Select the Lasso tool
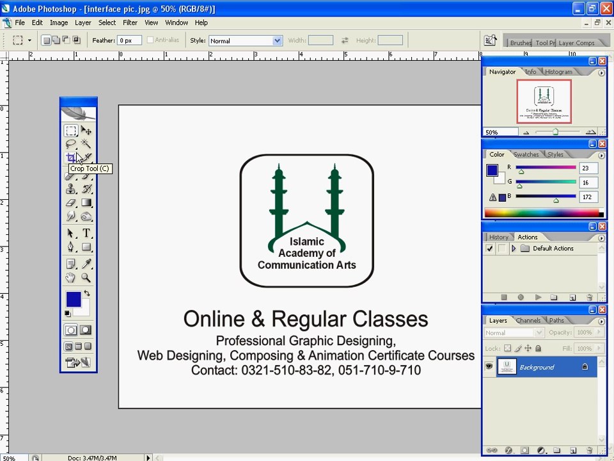614x461 pixels. [71, 143]
